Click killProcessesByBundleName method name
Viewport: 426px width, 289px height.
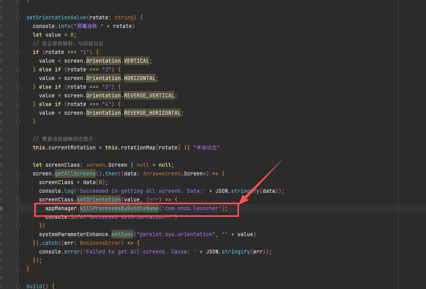coord(119,209)
